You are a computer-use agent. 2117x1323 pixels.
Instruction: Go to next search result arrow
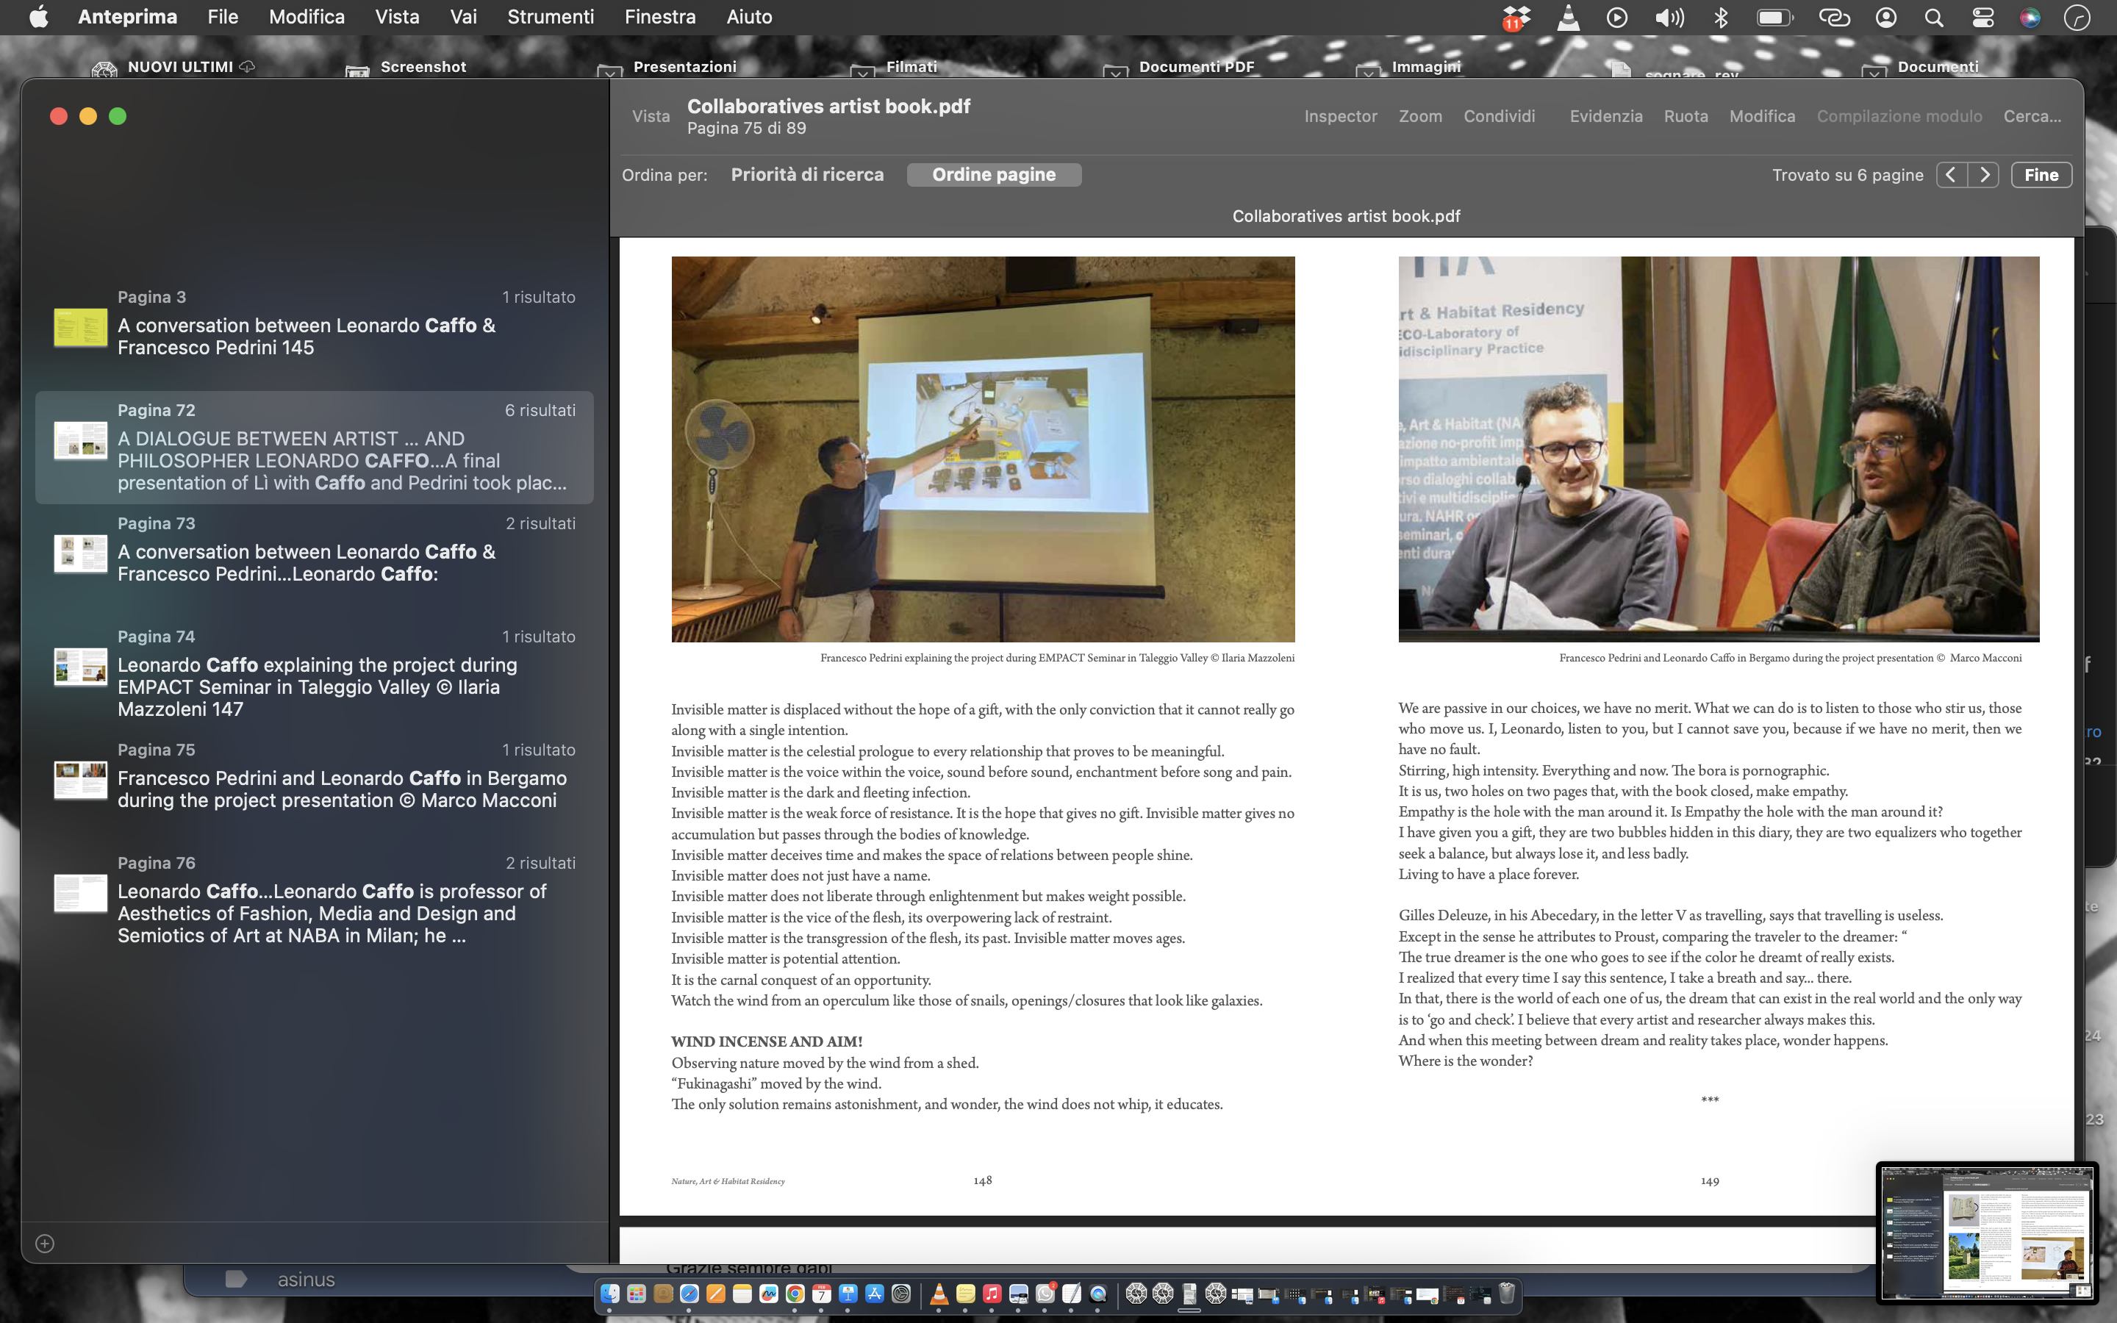pyautogui.click(x=1984, y=175)
